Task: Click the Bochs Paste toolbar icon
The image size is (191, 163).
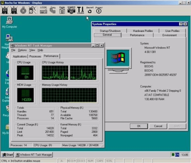Action: coord(62,10)
